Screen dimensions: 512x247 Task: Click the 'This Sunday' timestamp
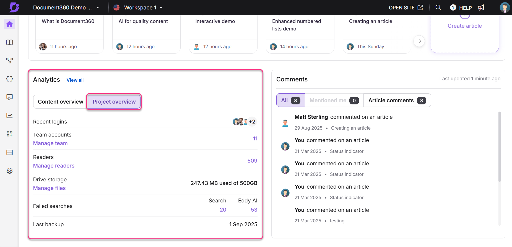370,47
